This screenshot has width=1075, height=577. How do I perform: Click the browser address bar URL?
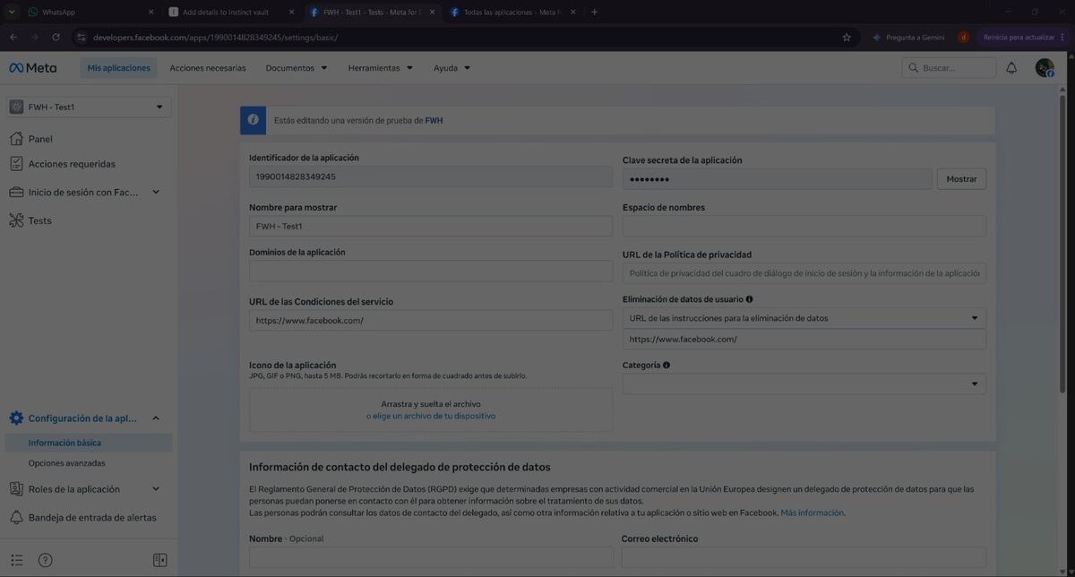pyautogui.click(x=215, y=38)
